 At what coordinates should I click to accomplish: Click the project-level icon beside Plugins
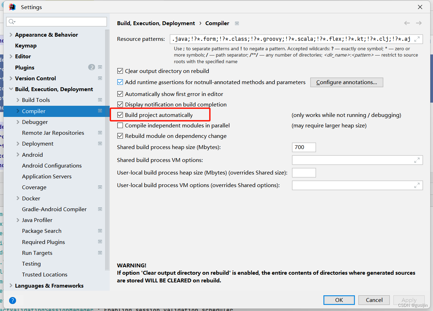(x=100, y=67)
